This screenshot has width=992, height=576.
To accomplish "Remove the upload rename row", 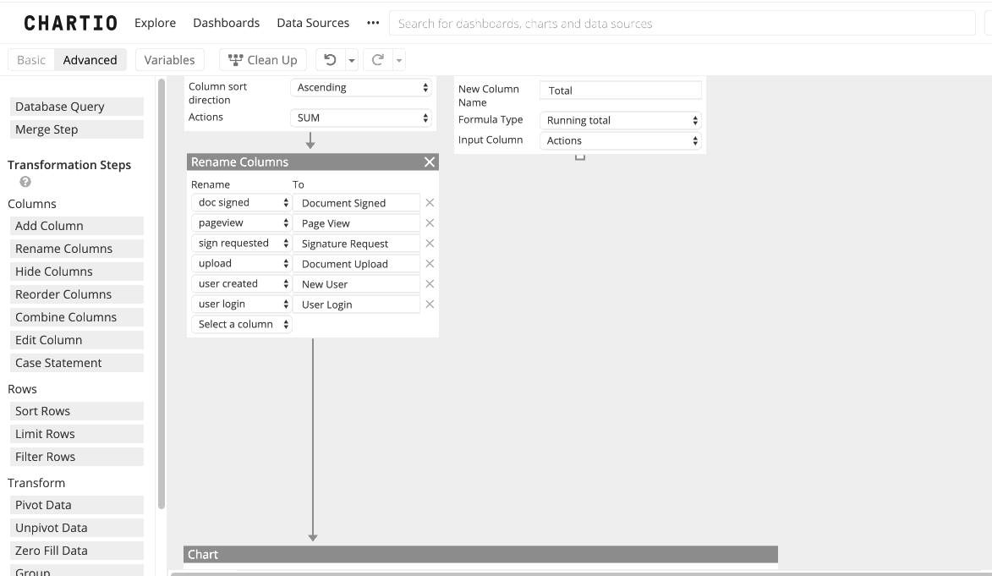I will (x=430, y=263).
